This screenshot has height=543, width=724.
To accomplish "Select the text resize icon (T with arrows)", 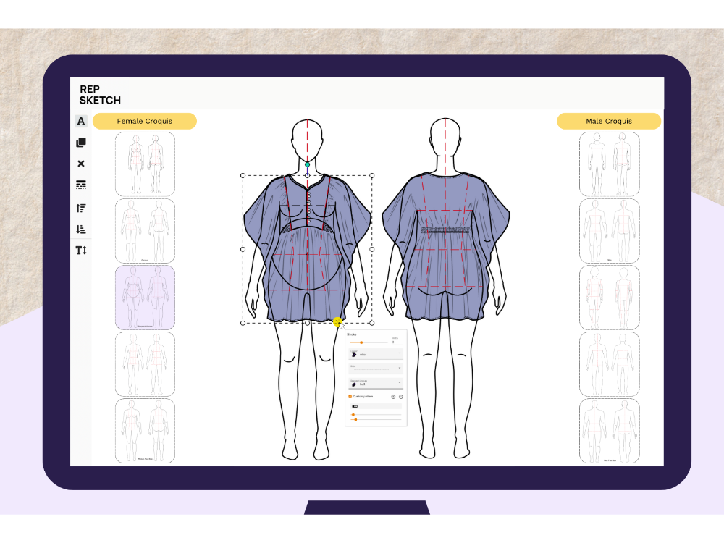I will tap(81, 249).
